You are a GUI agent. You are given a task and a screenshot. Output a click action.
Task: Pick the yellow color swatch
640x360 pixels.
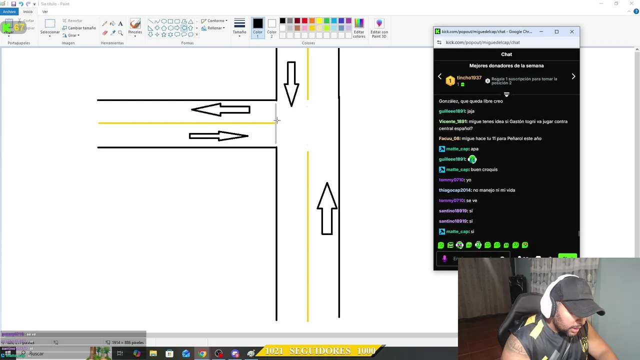(x=319, y=20)
